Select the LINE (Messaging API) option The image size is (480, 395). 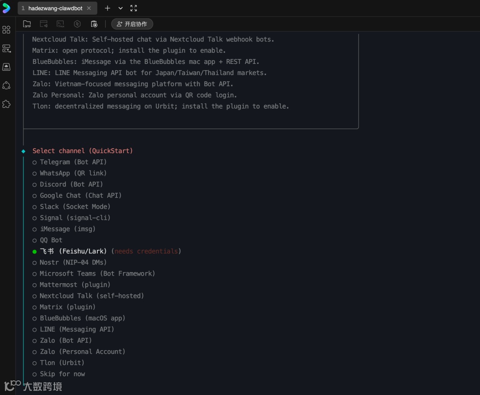point(73,330)
